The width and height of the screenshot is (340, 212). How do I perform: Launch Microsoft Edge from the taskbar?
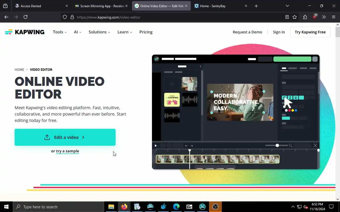coord(176,207)
